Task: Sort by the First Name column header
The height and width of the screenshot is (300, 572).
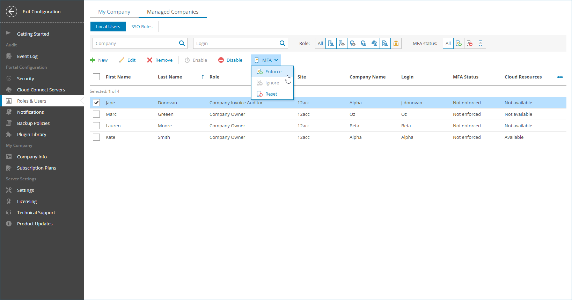Action: point(118,77)
